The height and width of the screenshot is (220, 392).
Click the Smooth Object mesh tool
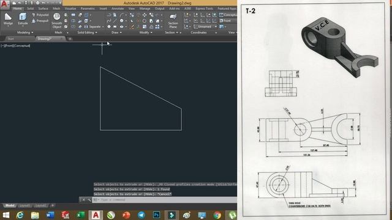(x=57, y=21)
